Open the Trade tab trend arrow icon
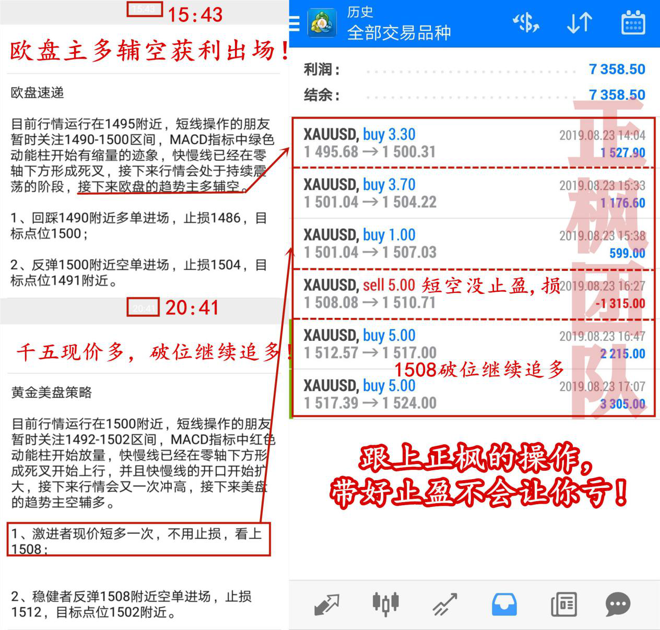 445,604
